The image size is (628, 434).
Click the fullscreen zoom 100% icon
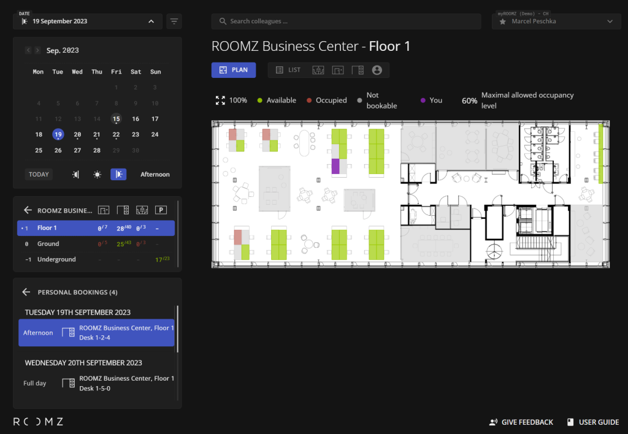click(x=220, y=101)
